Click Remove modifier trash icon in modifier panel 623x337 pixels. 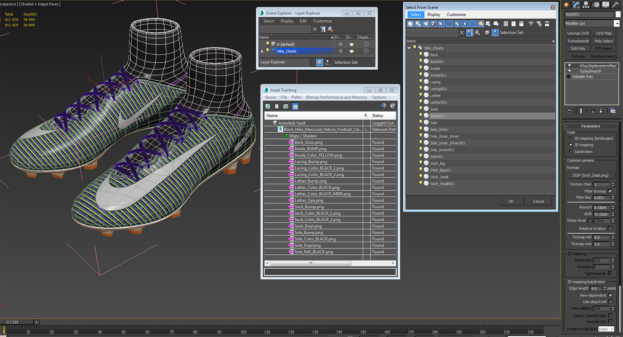click(601, 111)
